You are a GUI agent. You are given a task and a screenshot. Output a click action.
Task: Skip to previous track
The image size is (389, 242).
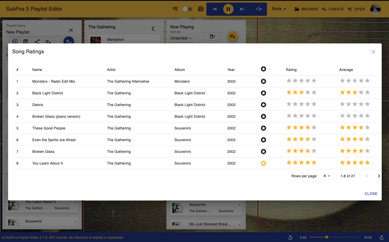[215, 9]
